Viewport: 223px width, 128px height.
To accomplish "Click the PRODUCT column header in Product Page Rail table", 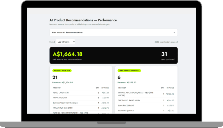I will pos(57,88).
